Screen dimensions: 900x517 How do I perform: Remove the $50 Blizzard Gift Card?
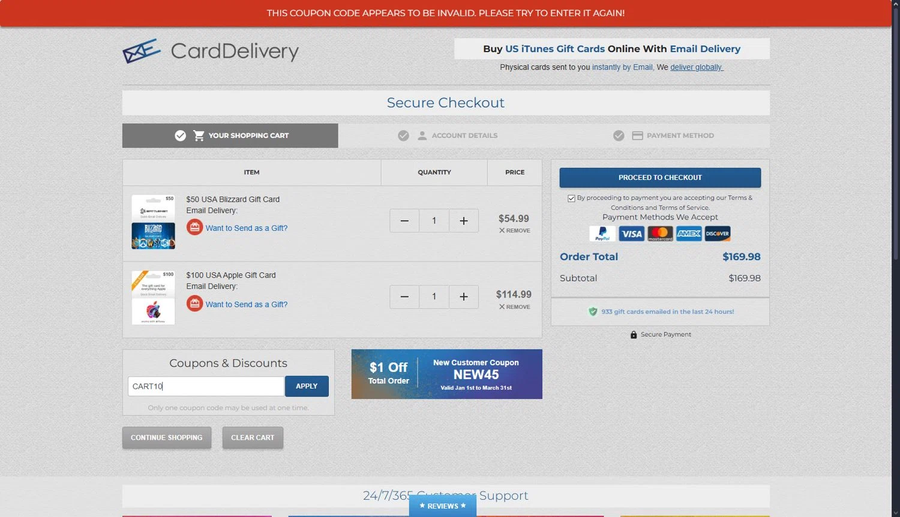point(515,230)
